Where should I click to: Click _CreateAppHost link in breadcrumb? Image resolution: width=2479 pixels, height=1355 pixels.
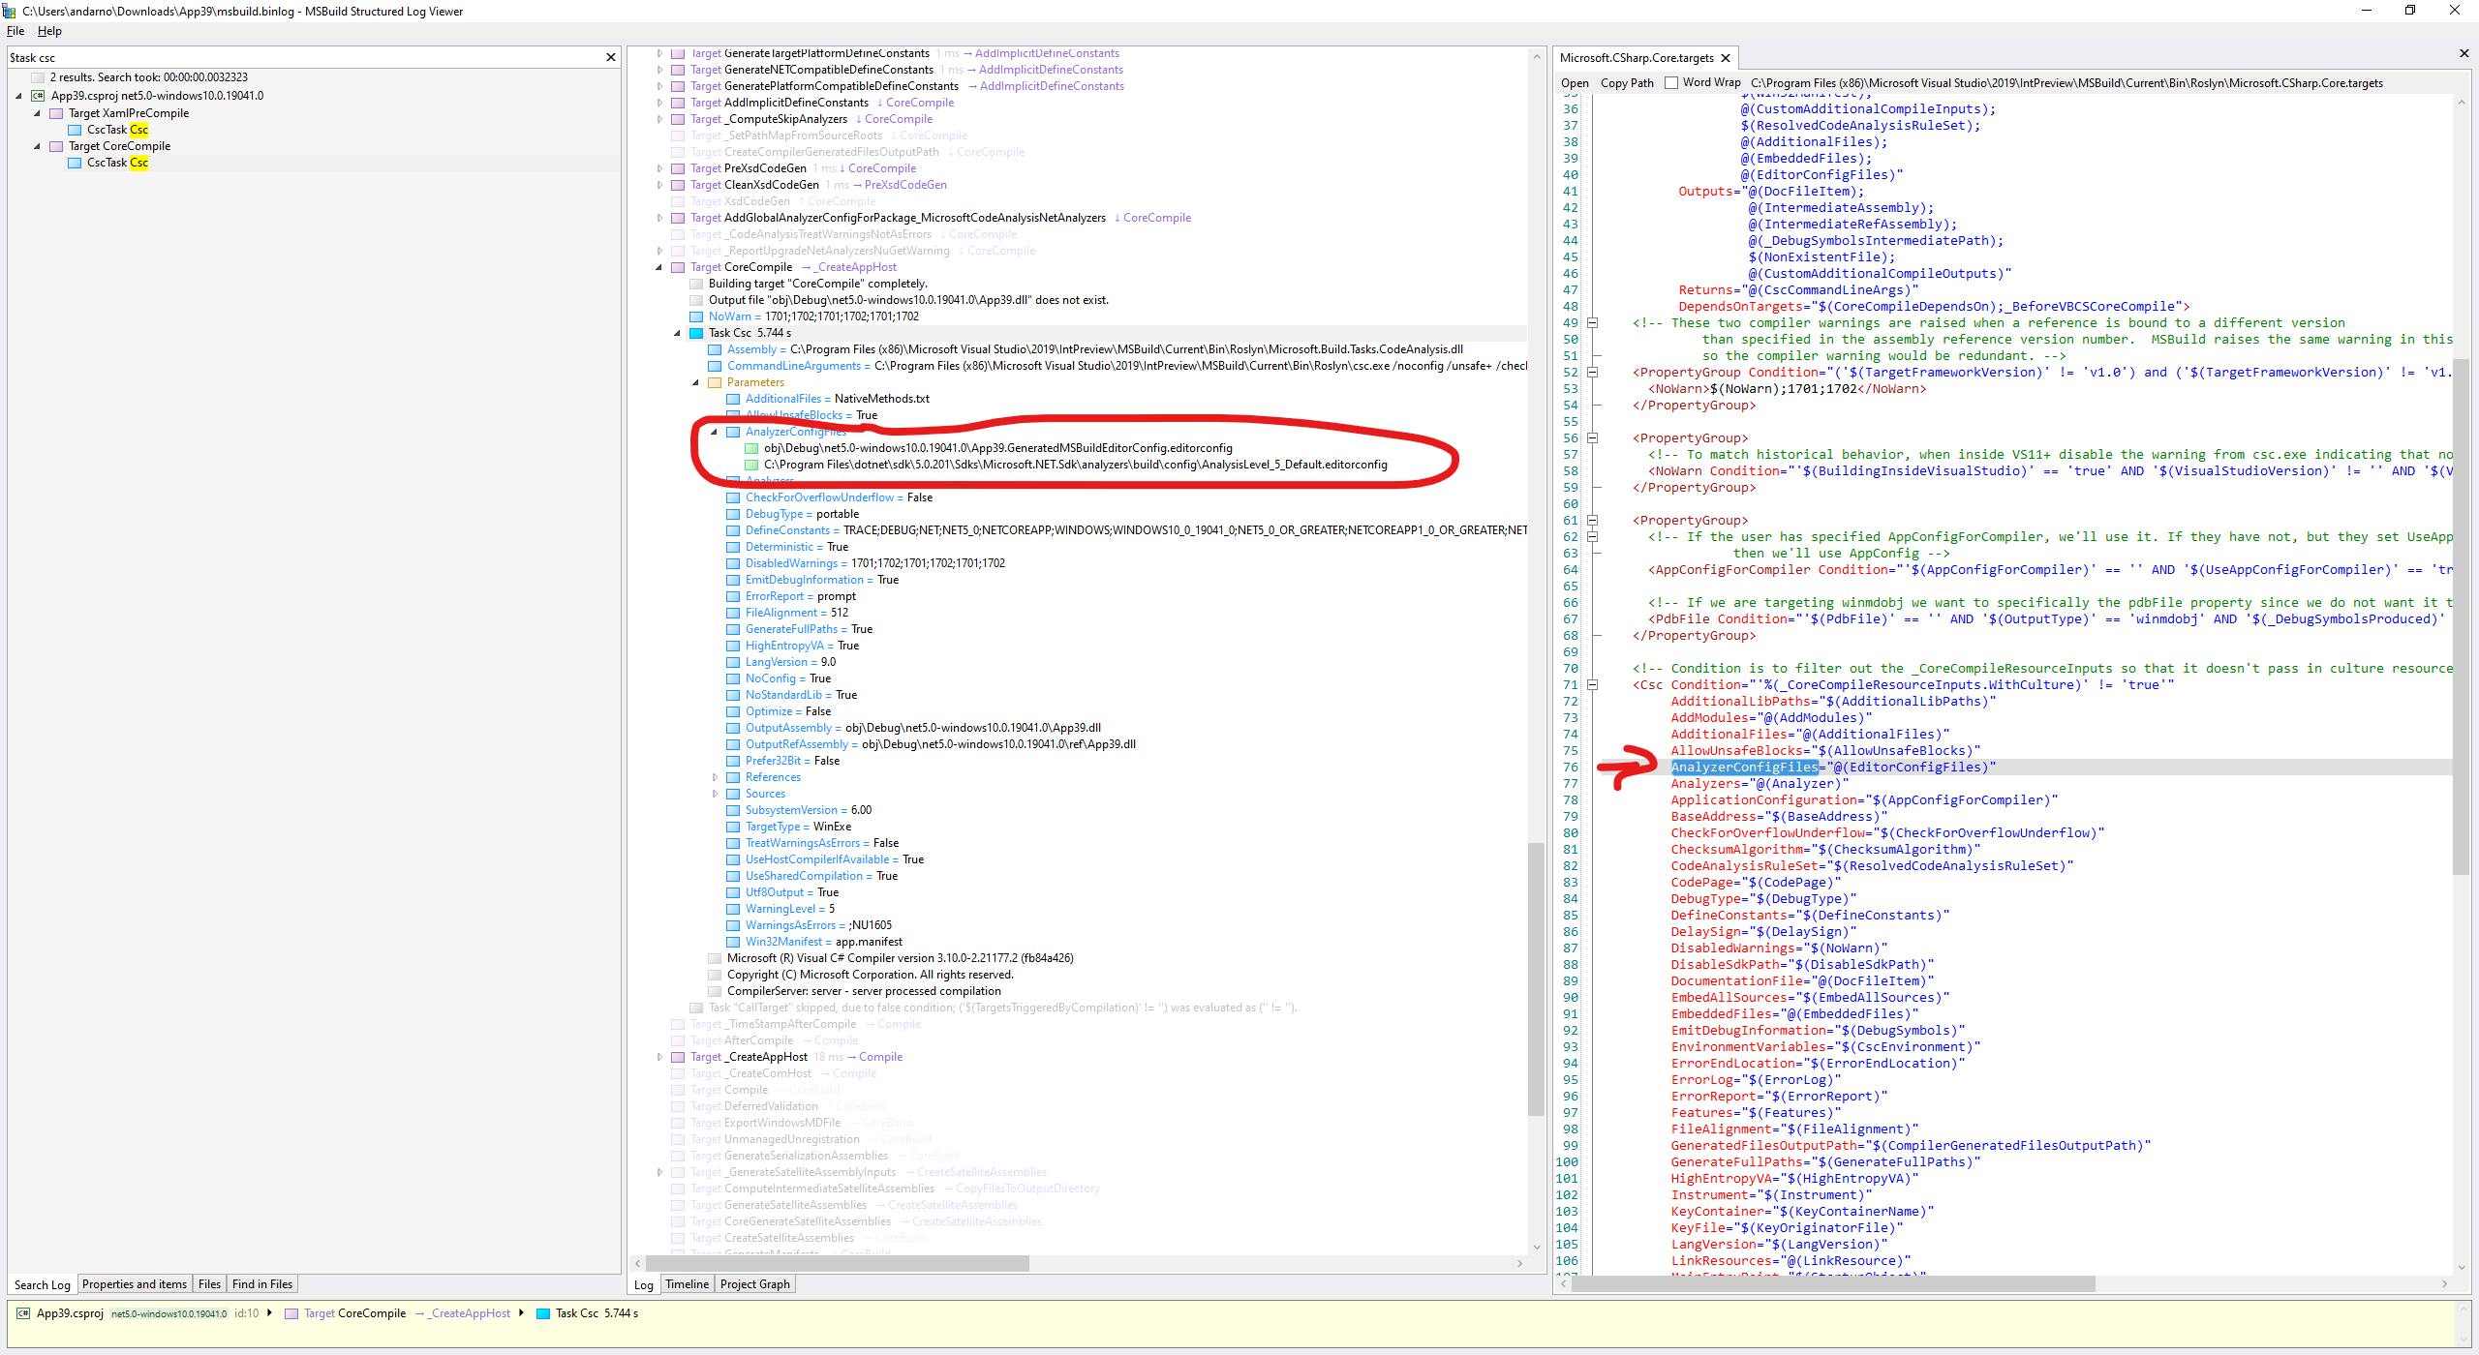coord(471,1313)
